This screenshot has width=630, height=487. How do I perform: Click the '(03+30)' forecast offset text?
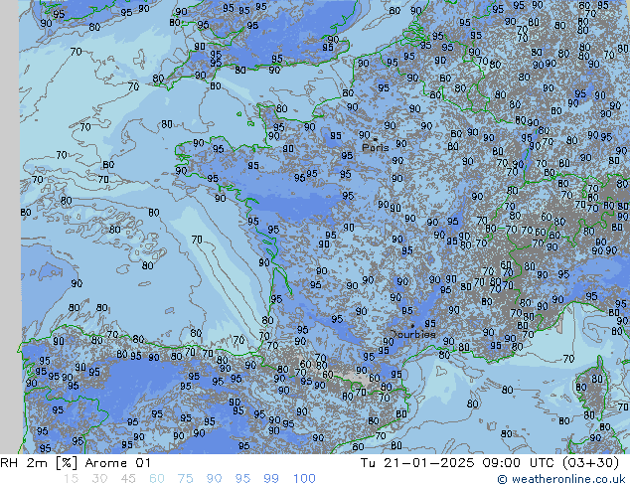(x=590, y=463)
